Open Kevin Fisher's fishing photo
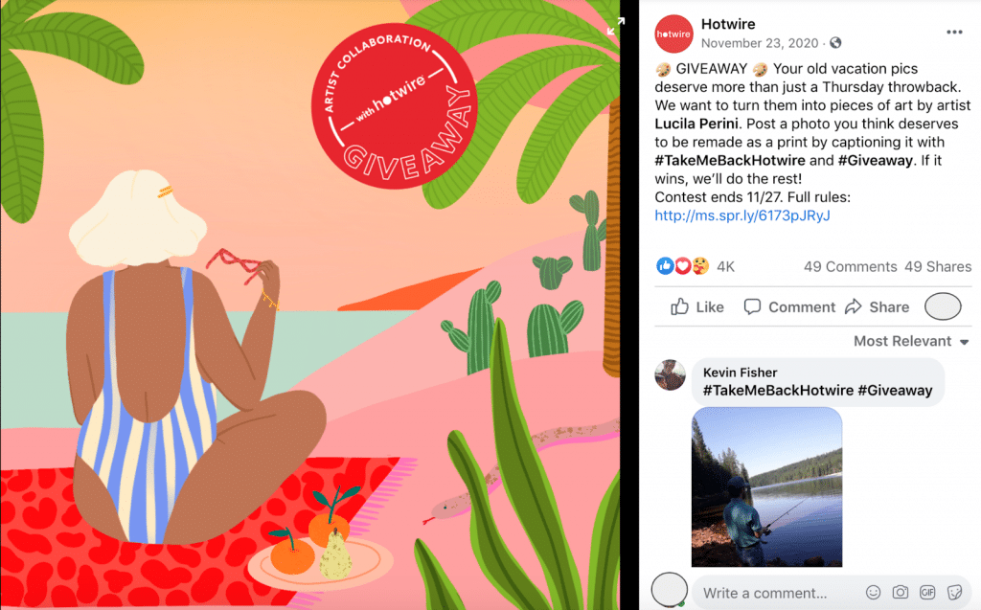Image resolution: width=981 pixels, height=610 pixels. [x=766, y=486]
